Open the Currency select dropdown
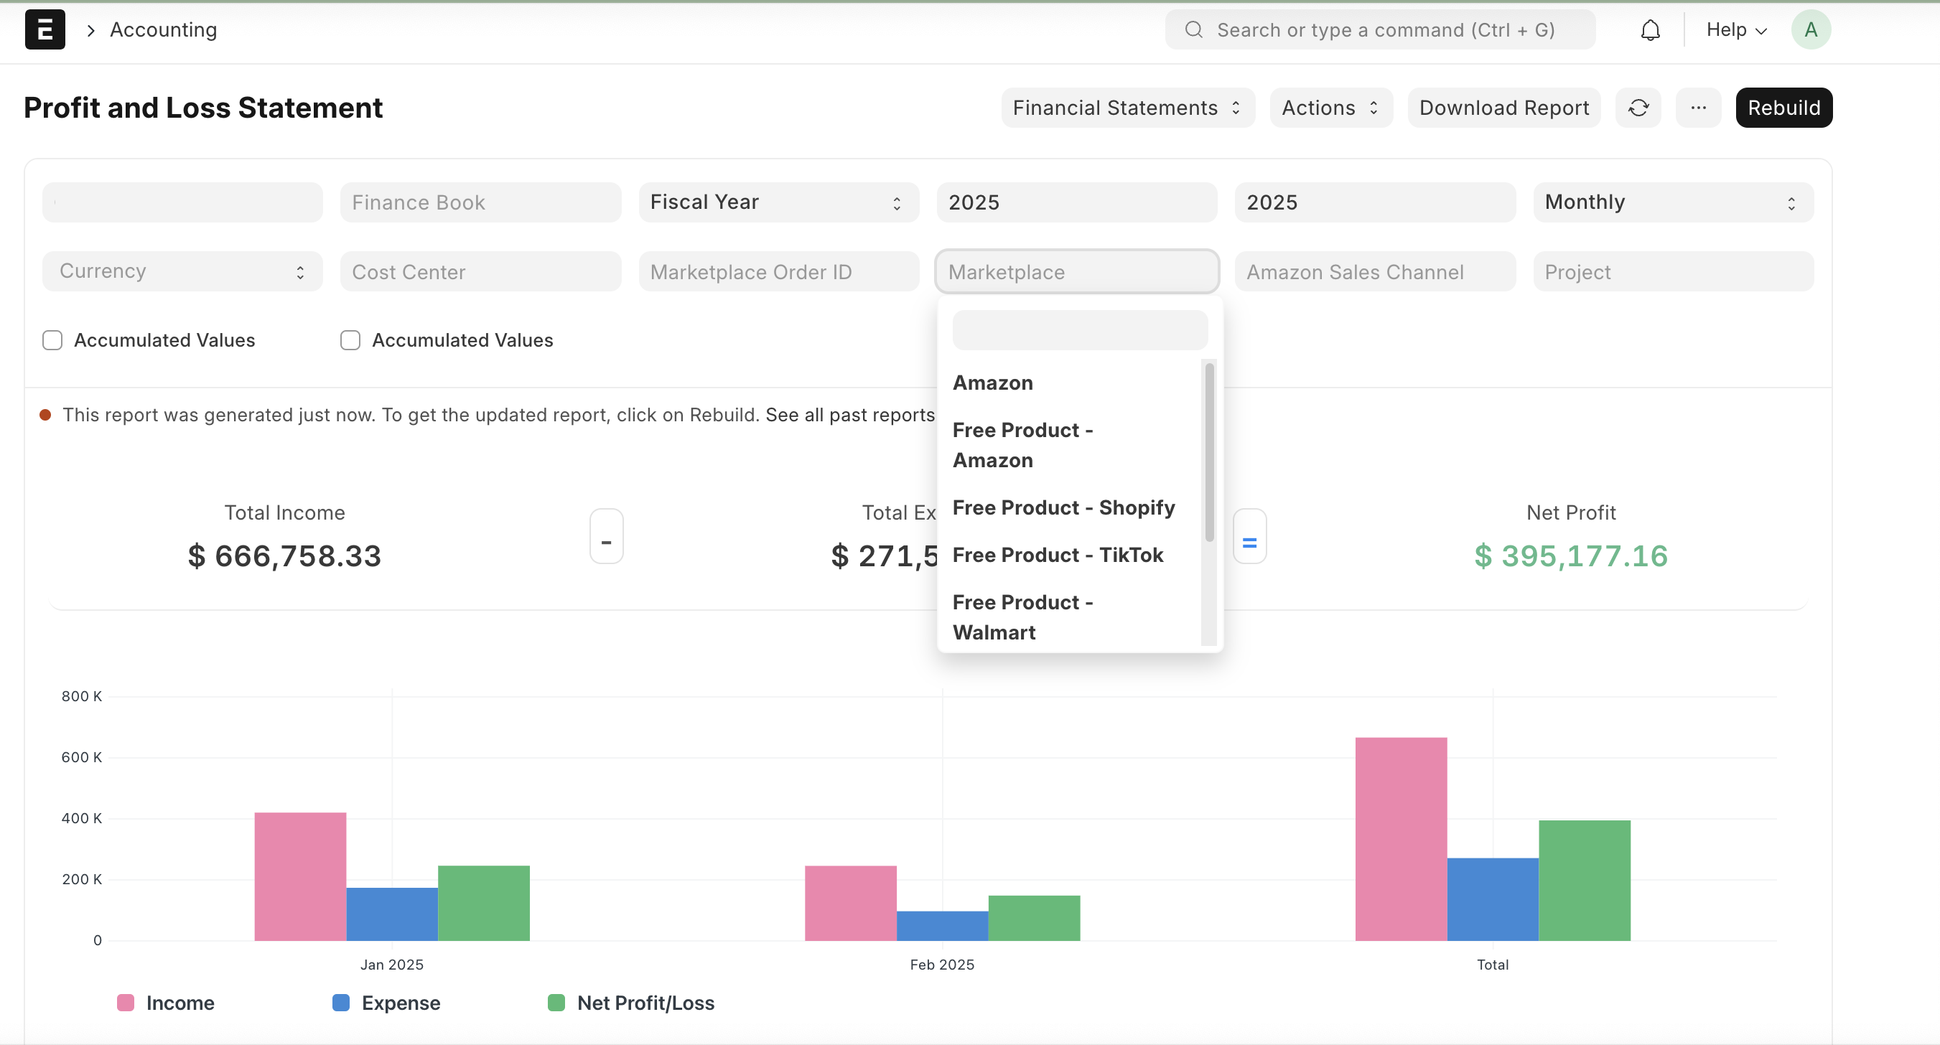This screenshot has width=1940, height=1045. 182,271
